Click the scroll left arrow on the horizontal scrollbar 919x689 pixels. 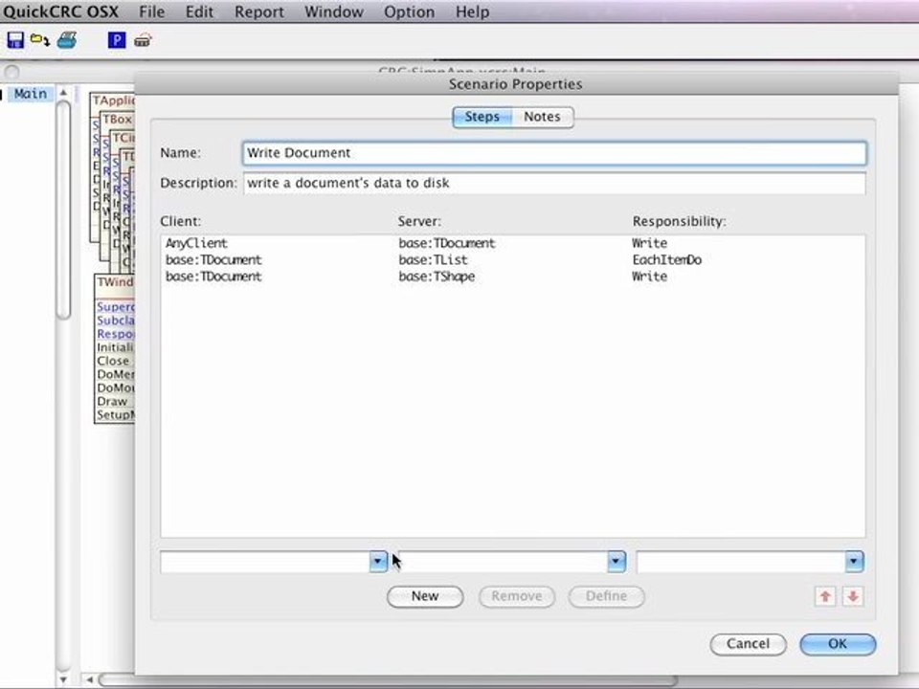(89, 679)
